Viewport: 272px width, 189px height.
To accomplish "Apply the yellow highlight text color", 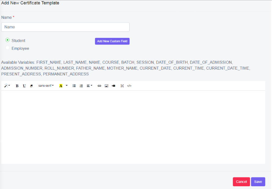I will point(61,86).
